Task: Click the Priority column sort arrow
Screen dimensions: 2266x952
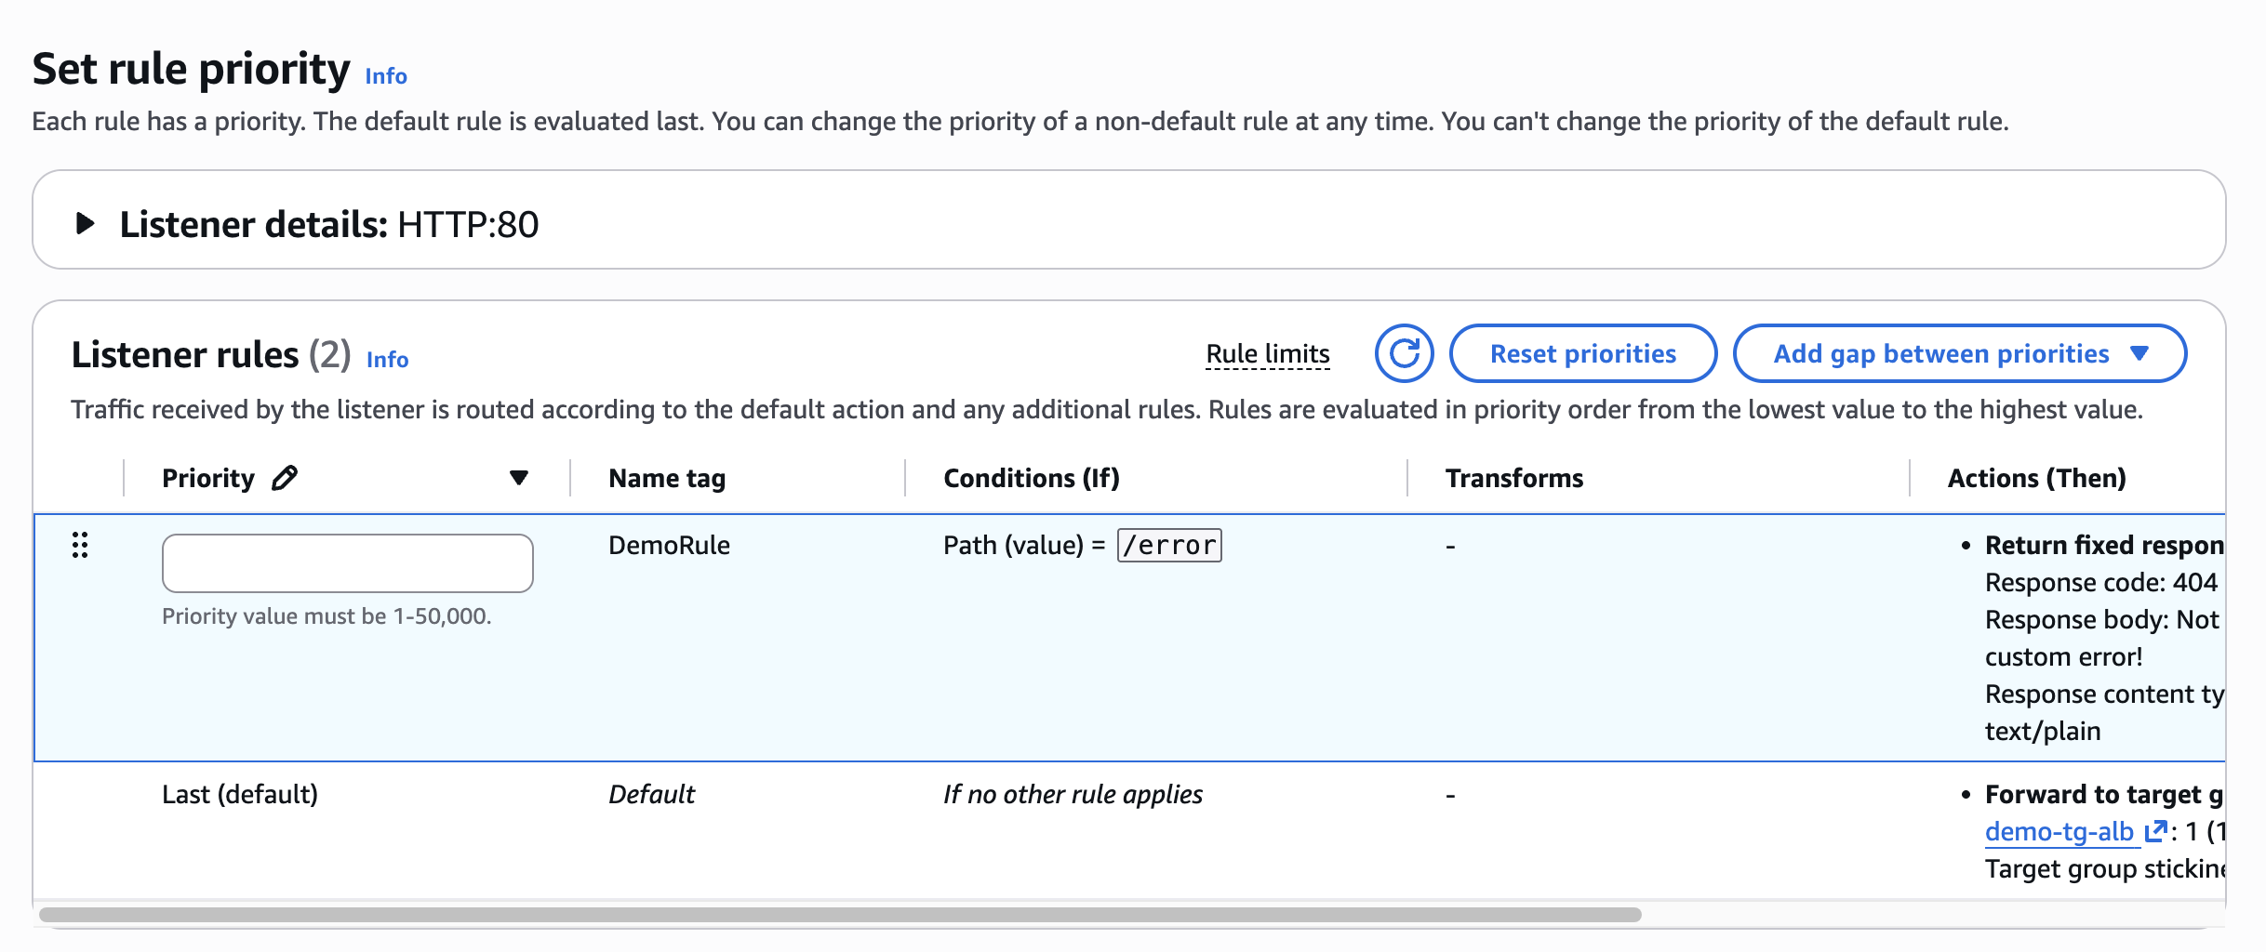Action: pos(519,478)
